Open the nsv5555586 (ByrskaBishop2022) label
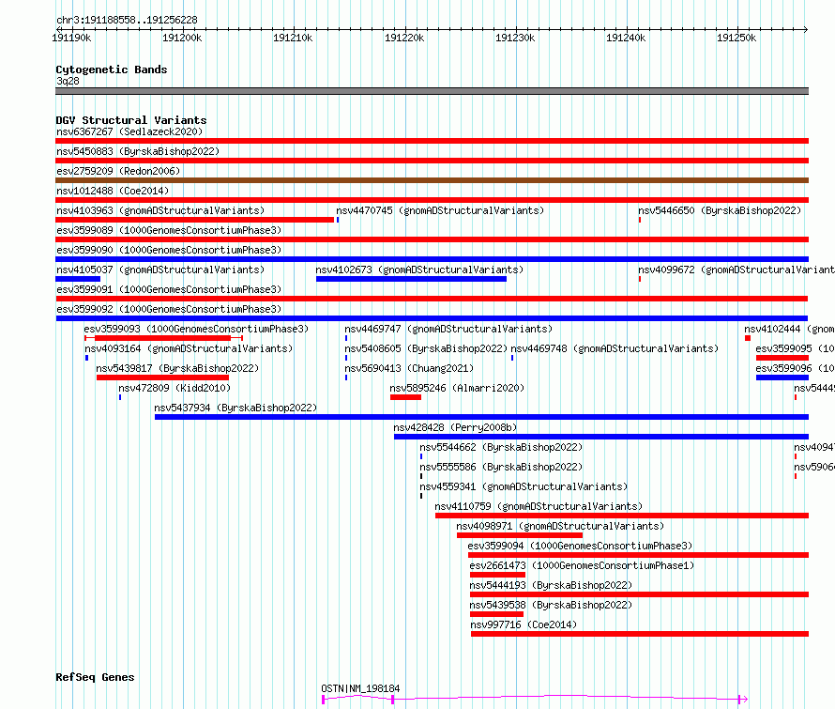 coord(501,467)
